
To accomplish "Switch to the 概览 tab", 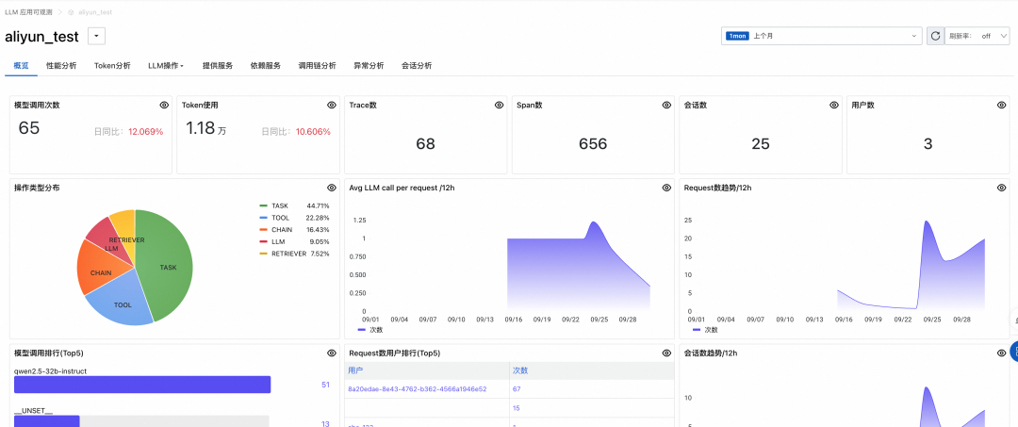I will coord(21,66).
